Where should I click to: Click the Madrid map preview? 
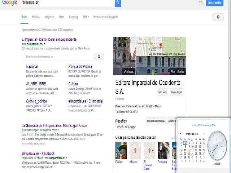click(x=161, y=46)
